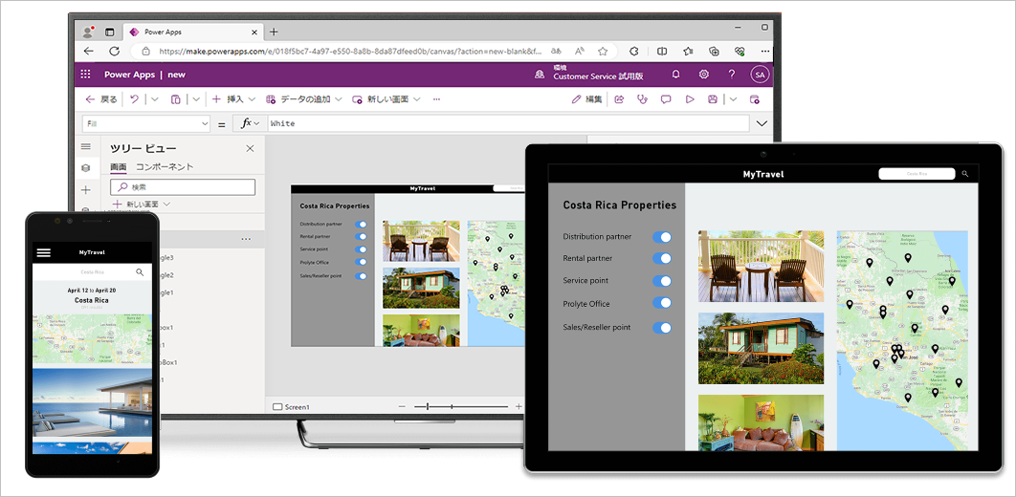Image resolution: width=1016 pixels, height=497 pixels.
Task: Switch to the コンポーネント tab
Action: click(x=165, y=167)
